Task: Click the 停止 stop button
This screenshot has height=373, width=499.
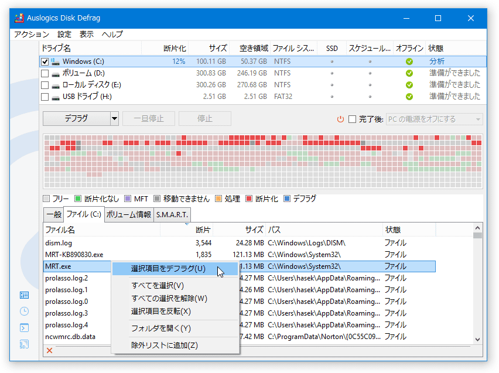Action: pos(204,119)
